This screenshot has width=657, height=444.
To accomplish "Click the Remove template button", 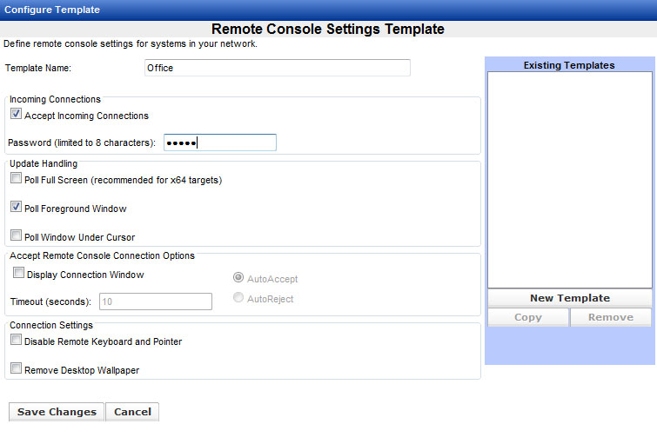I will click(x=610, y=317).
